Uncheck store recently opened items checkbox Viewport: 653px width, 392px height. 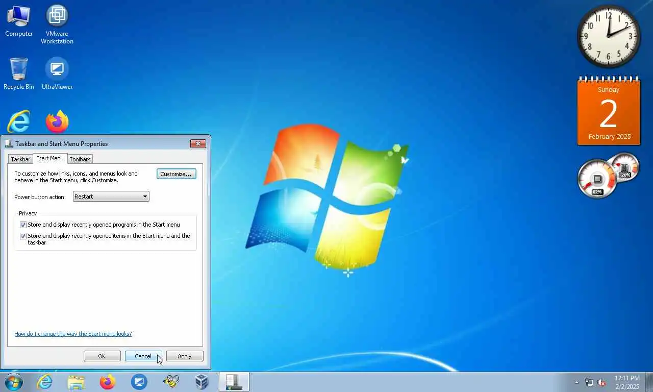coord(23,236)
